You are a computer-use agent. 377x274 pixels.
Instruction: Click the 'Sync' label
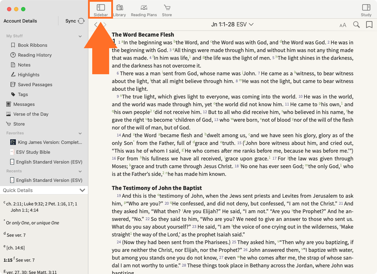(70, 21)
